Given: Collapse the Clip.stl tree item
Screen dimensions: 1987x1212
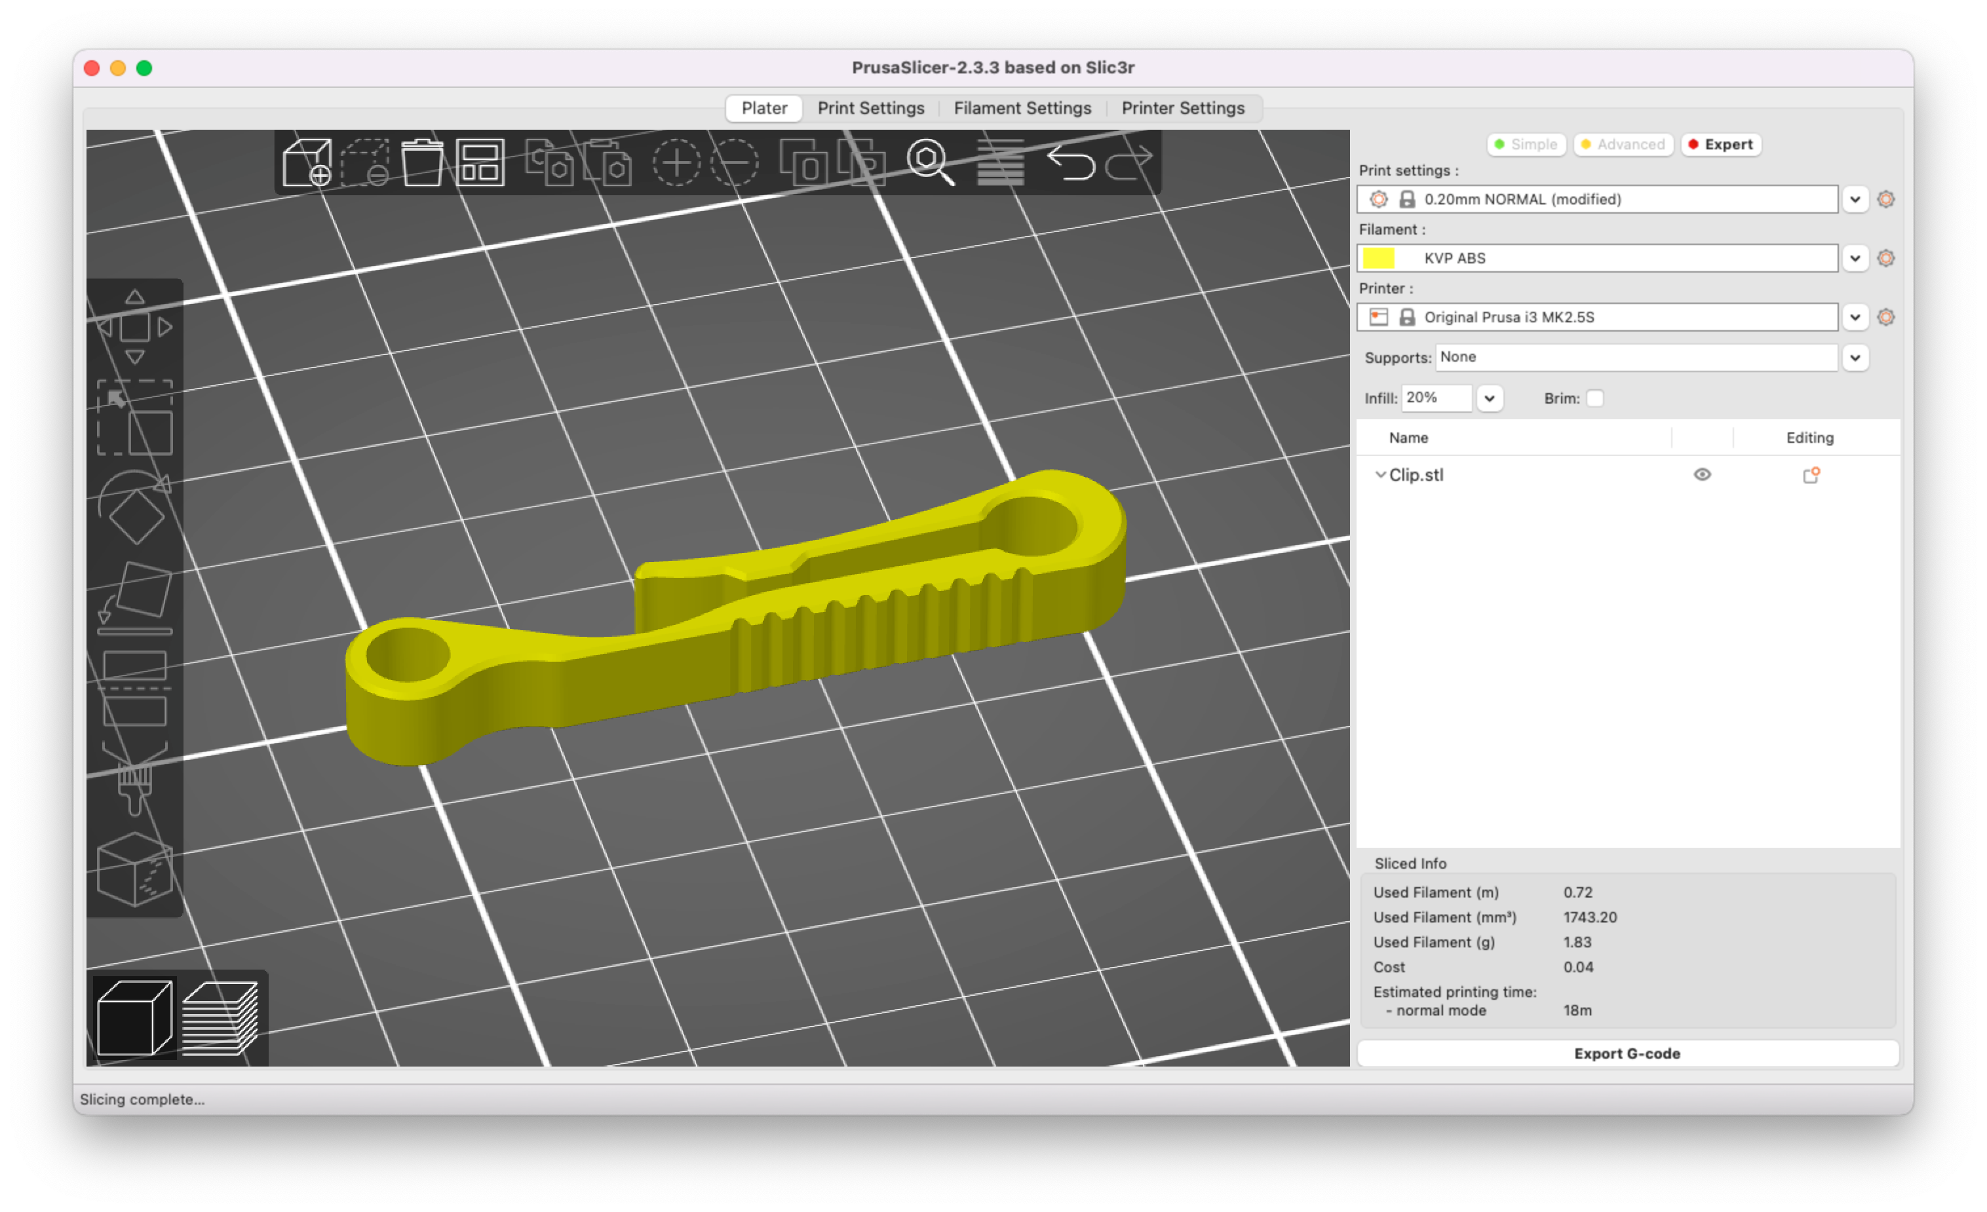Looking at the screenshot, I should click(x=1379, y=475).
